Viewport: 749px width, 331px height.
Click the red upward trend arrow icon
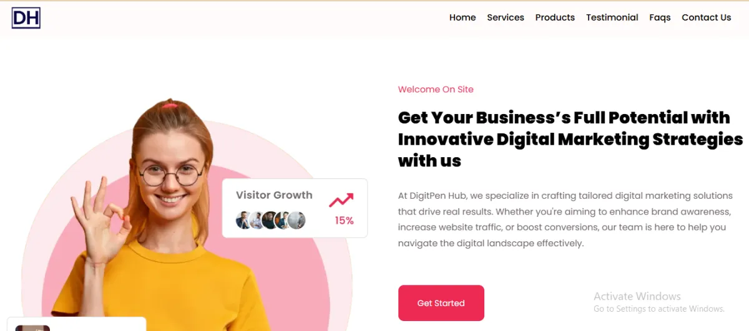point(341,200)
